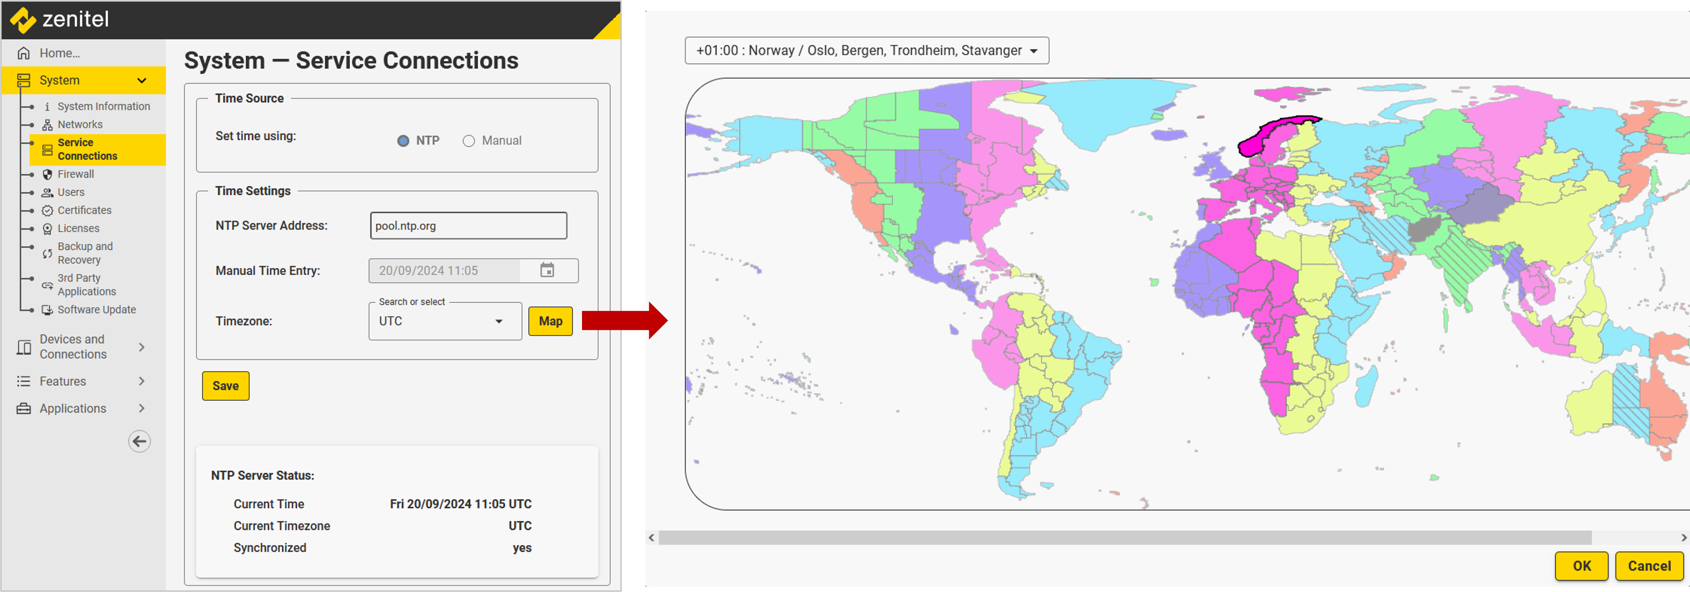Viewport: 1690px width, 592px height.
Task: Open the UTC timezone dropdown
Action: (445, 321)
